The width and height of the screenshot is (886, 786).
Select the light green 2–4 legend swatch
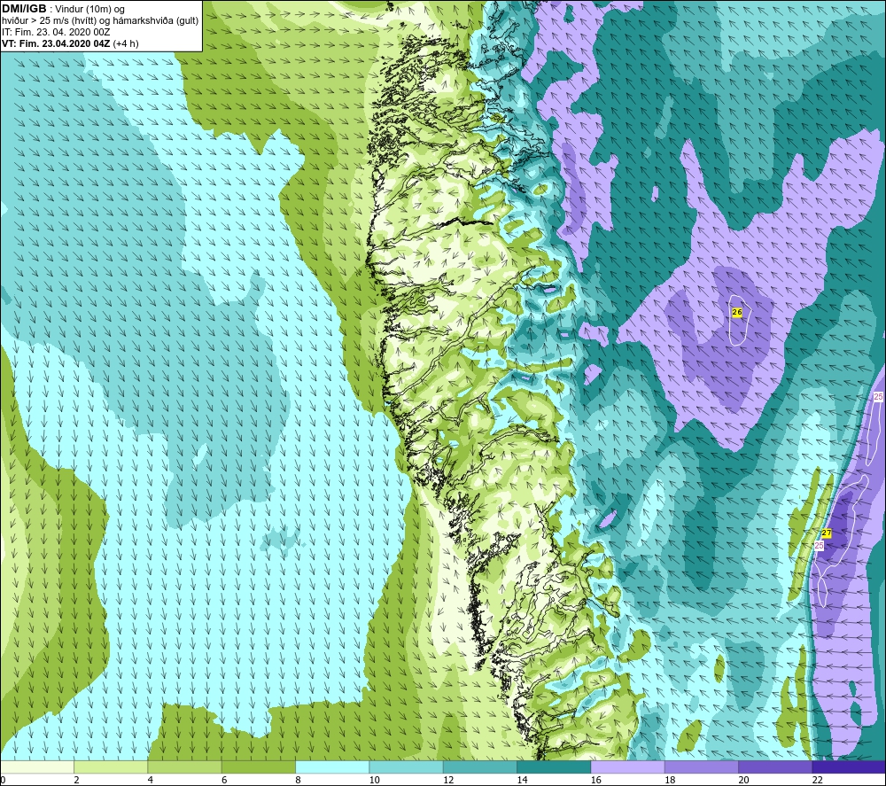(x=111, y=767)
